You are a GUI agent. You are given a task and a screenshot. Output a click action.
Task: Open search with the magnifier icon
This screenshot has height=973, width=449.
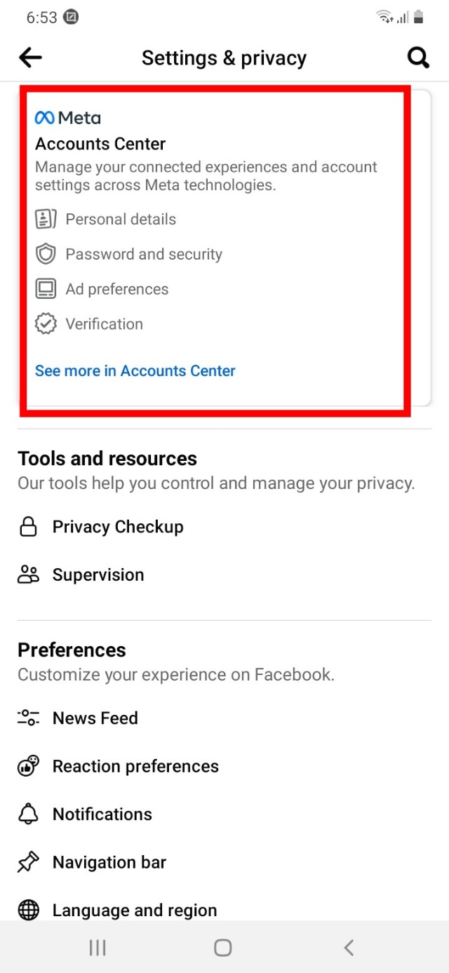click(418, 58)
